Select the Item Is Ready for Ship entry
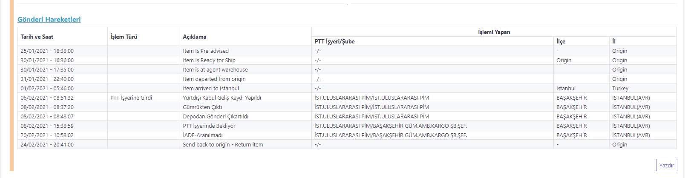This screenshot has width=685, height=178. point(209,60)
